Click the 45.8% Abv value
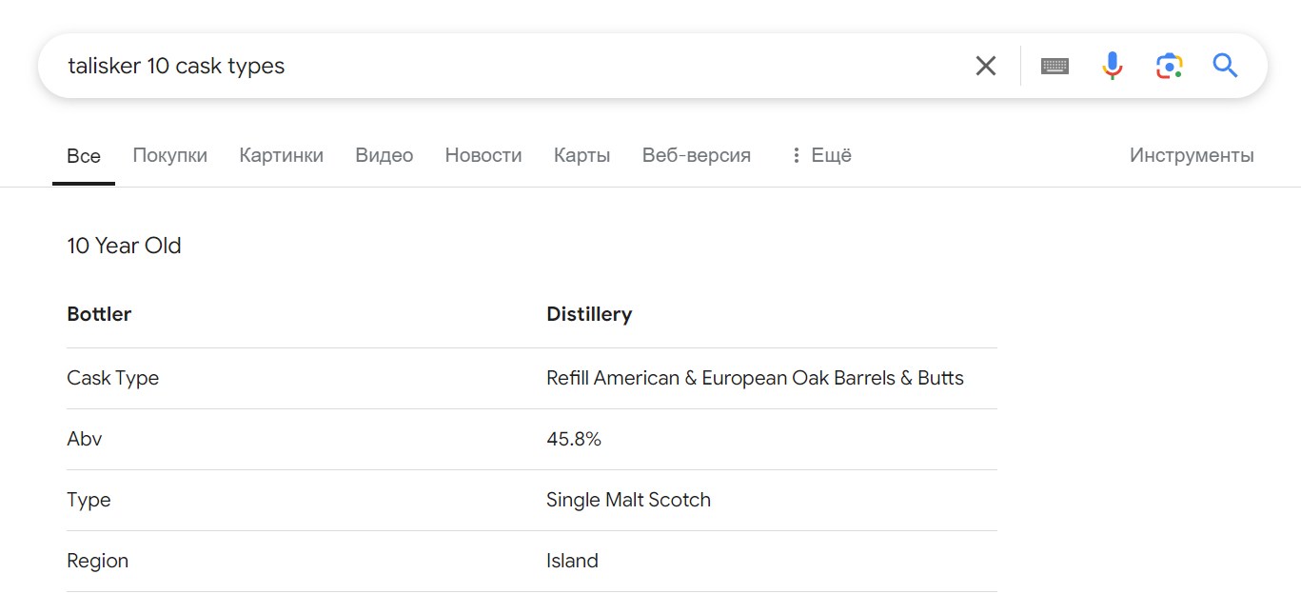This screenshot has height=594, width=1301. click(573, 439)
